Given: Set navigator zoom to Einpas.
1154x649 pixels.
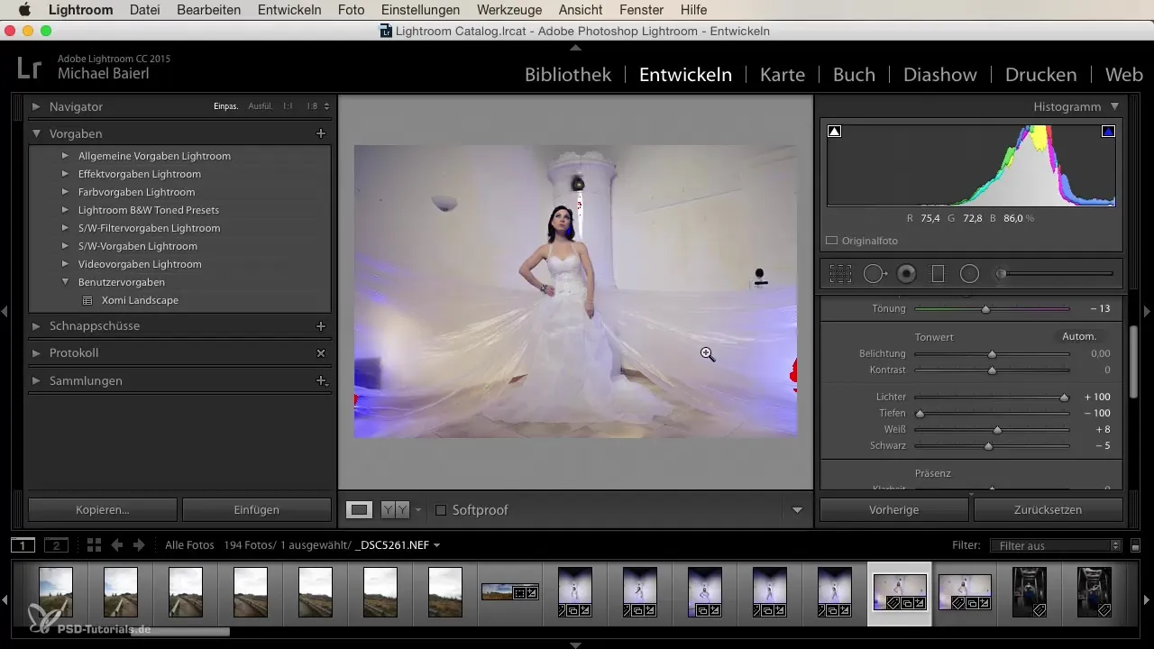Looking at the screenshot, I should point(225,106).
